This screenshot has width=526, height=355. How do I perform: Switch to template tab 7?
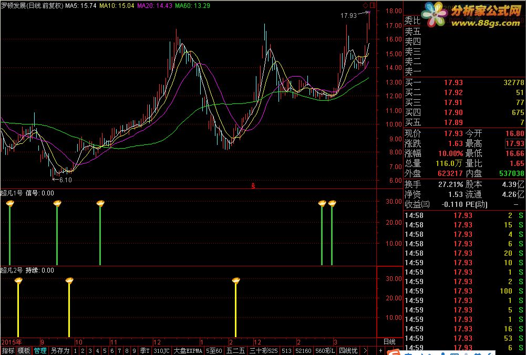pos(119,351)
